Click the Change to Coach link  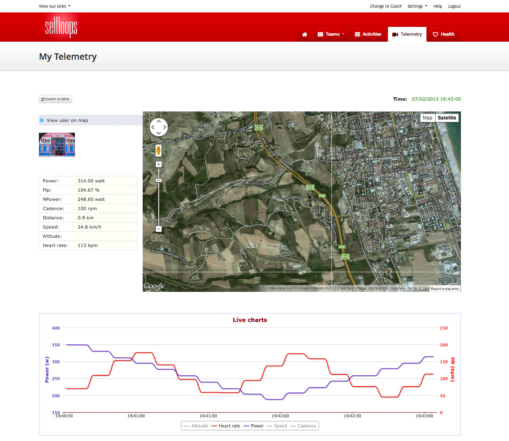click(x=386, y=6)
